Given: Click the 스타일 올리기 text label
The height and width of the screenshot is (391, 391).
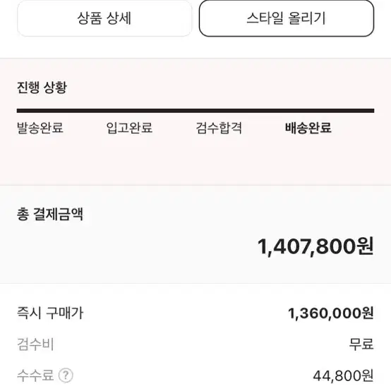Looking at the screenshot, I should point(287,18).
